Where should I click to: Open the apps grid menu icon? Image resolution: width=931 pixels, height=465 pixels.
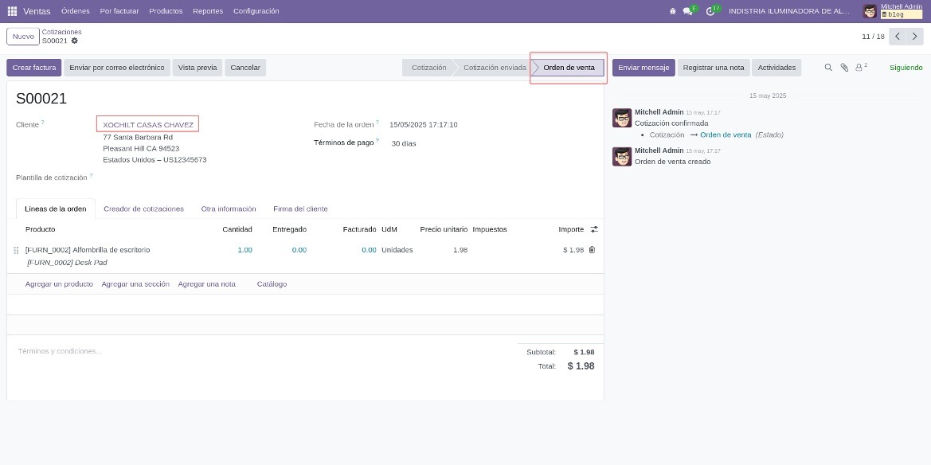coord(12,11)
